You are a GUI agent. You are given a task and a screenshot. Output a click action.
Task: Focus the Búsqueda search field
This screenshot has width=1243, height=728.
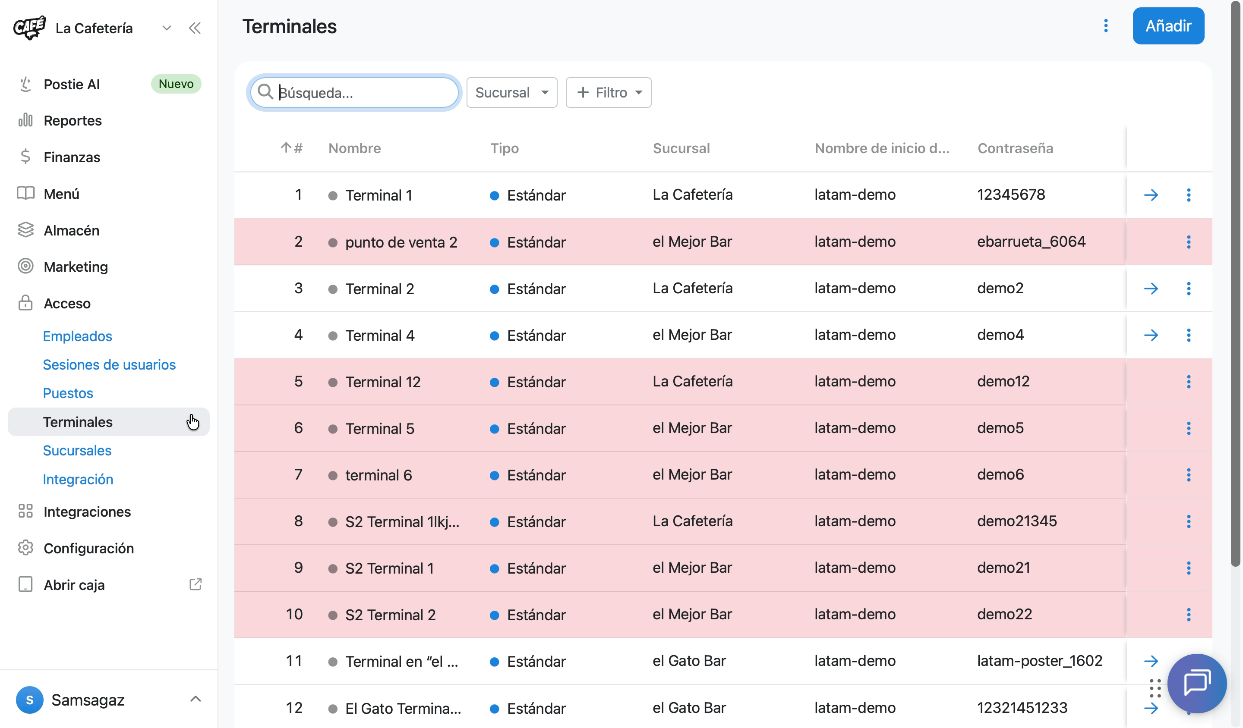[354, 92]
